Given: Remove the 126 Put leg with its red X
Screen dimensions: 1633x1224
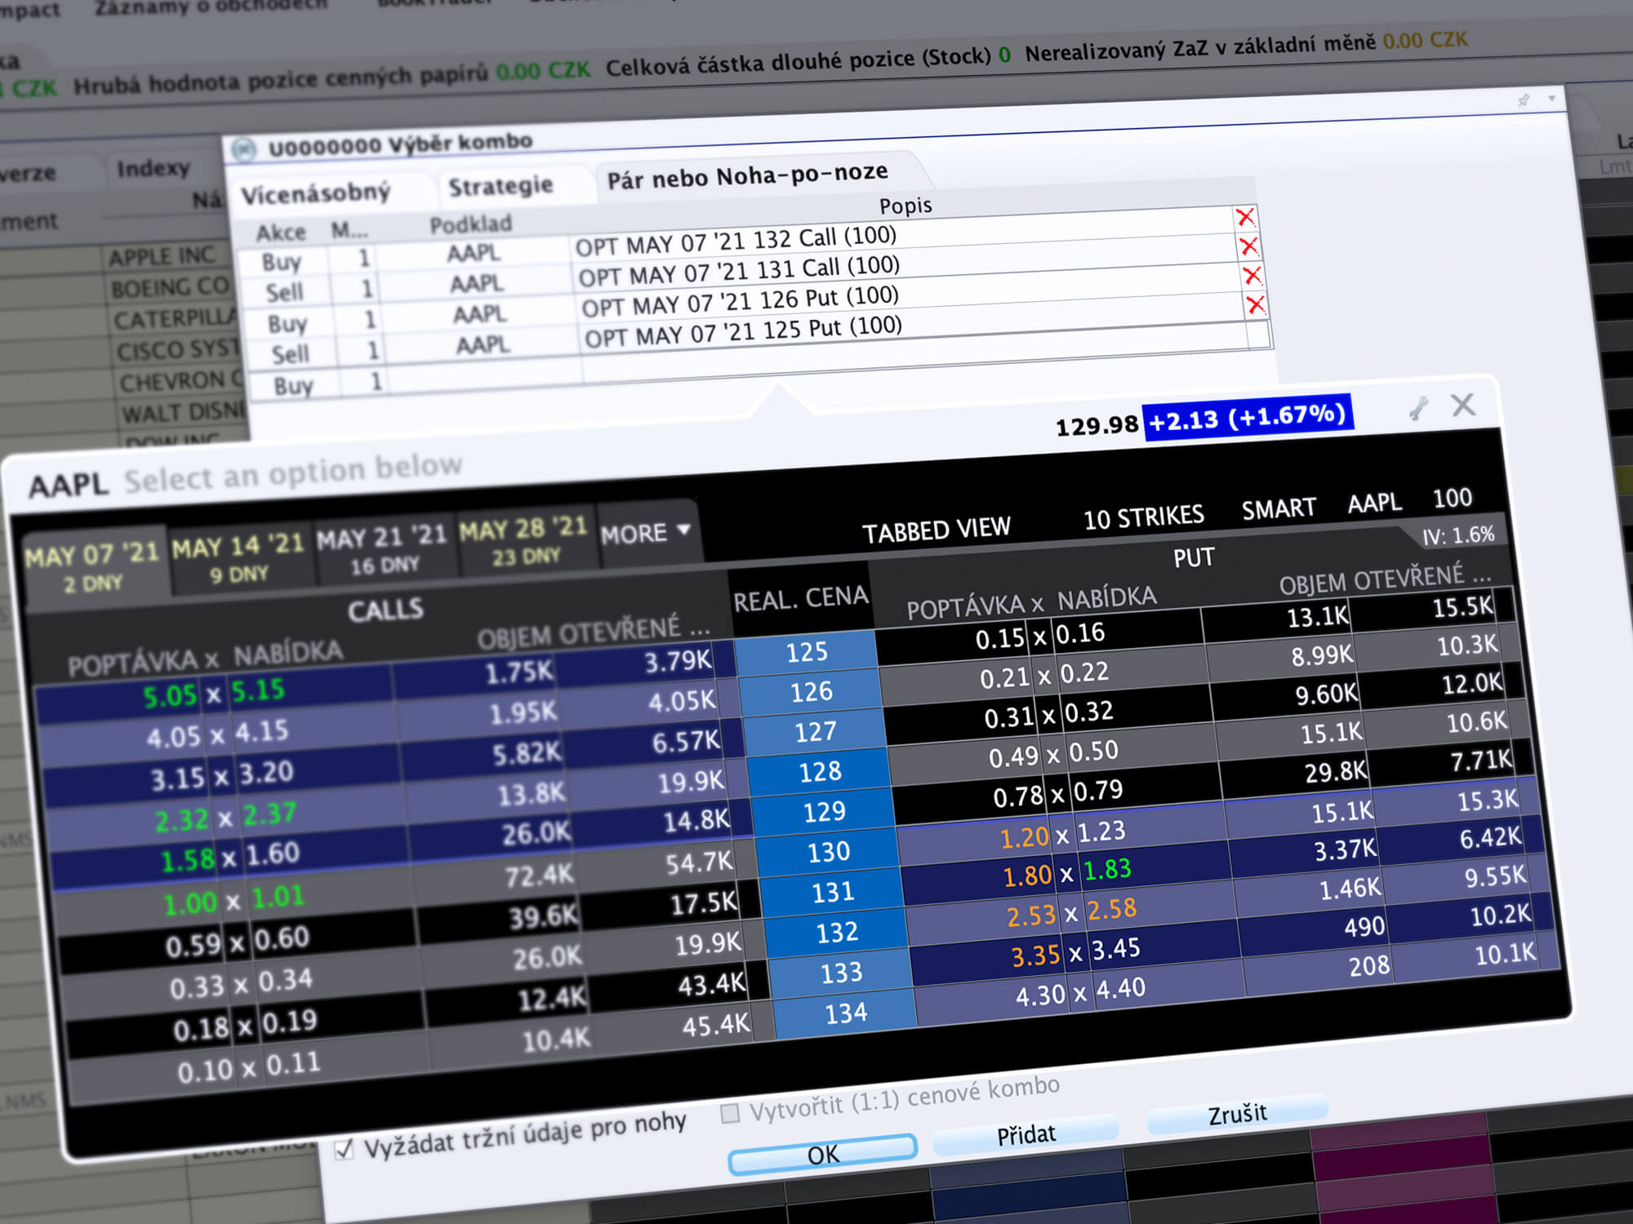Looking at the screenshot, I should click(x=1252, y=276).
